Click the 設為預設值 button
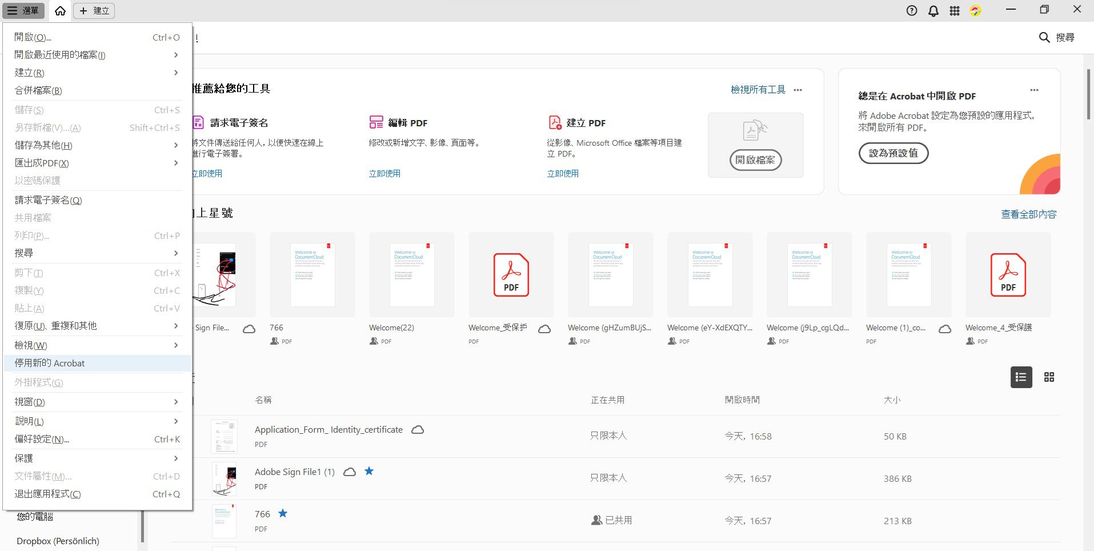Viewport: 1094px width, 551px height. click(893, 153)
